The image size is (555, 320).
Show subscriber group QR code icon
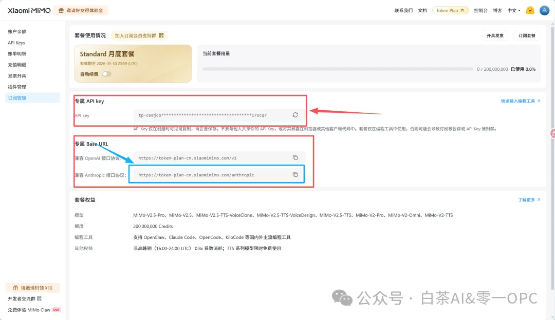point(161,35)
